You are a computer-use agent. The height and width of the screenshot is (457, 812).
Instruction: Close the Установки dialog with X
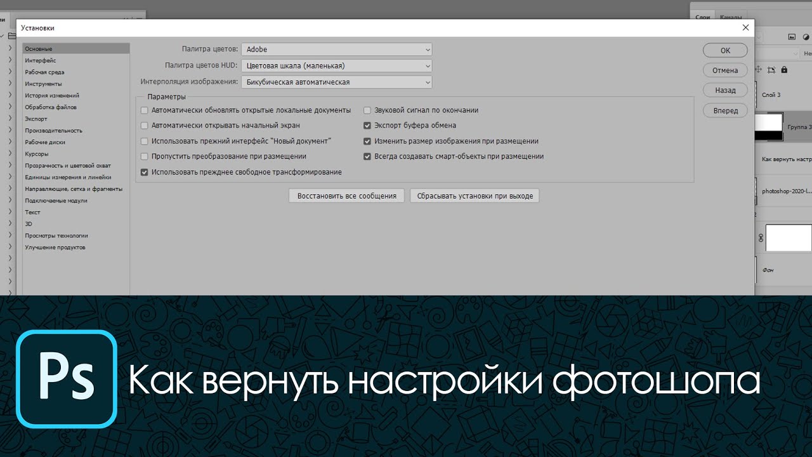point(745,28)
